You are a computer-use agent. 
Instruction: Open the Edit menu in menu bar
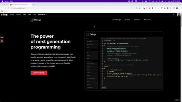(11, 1)
